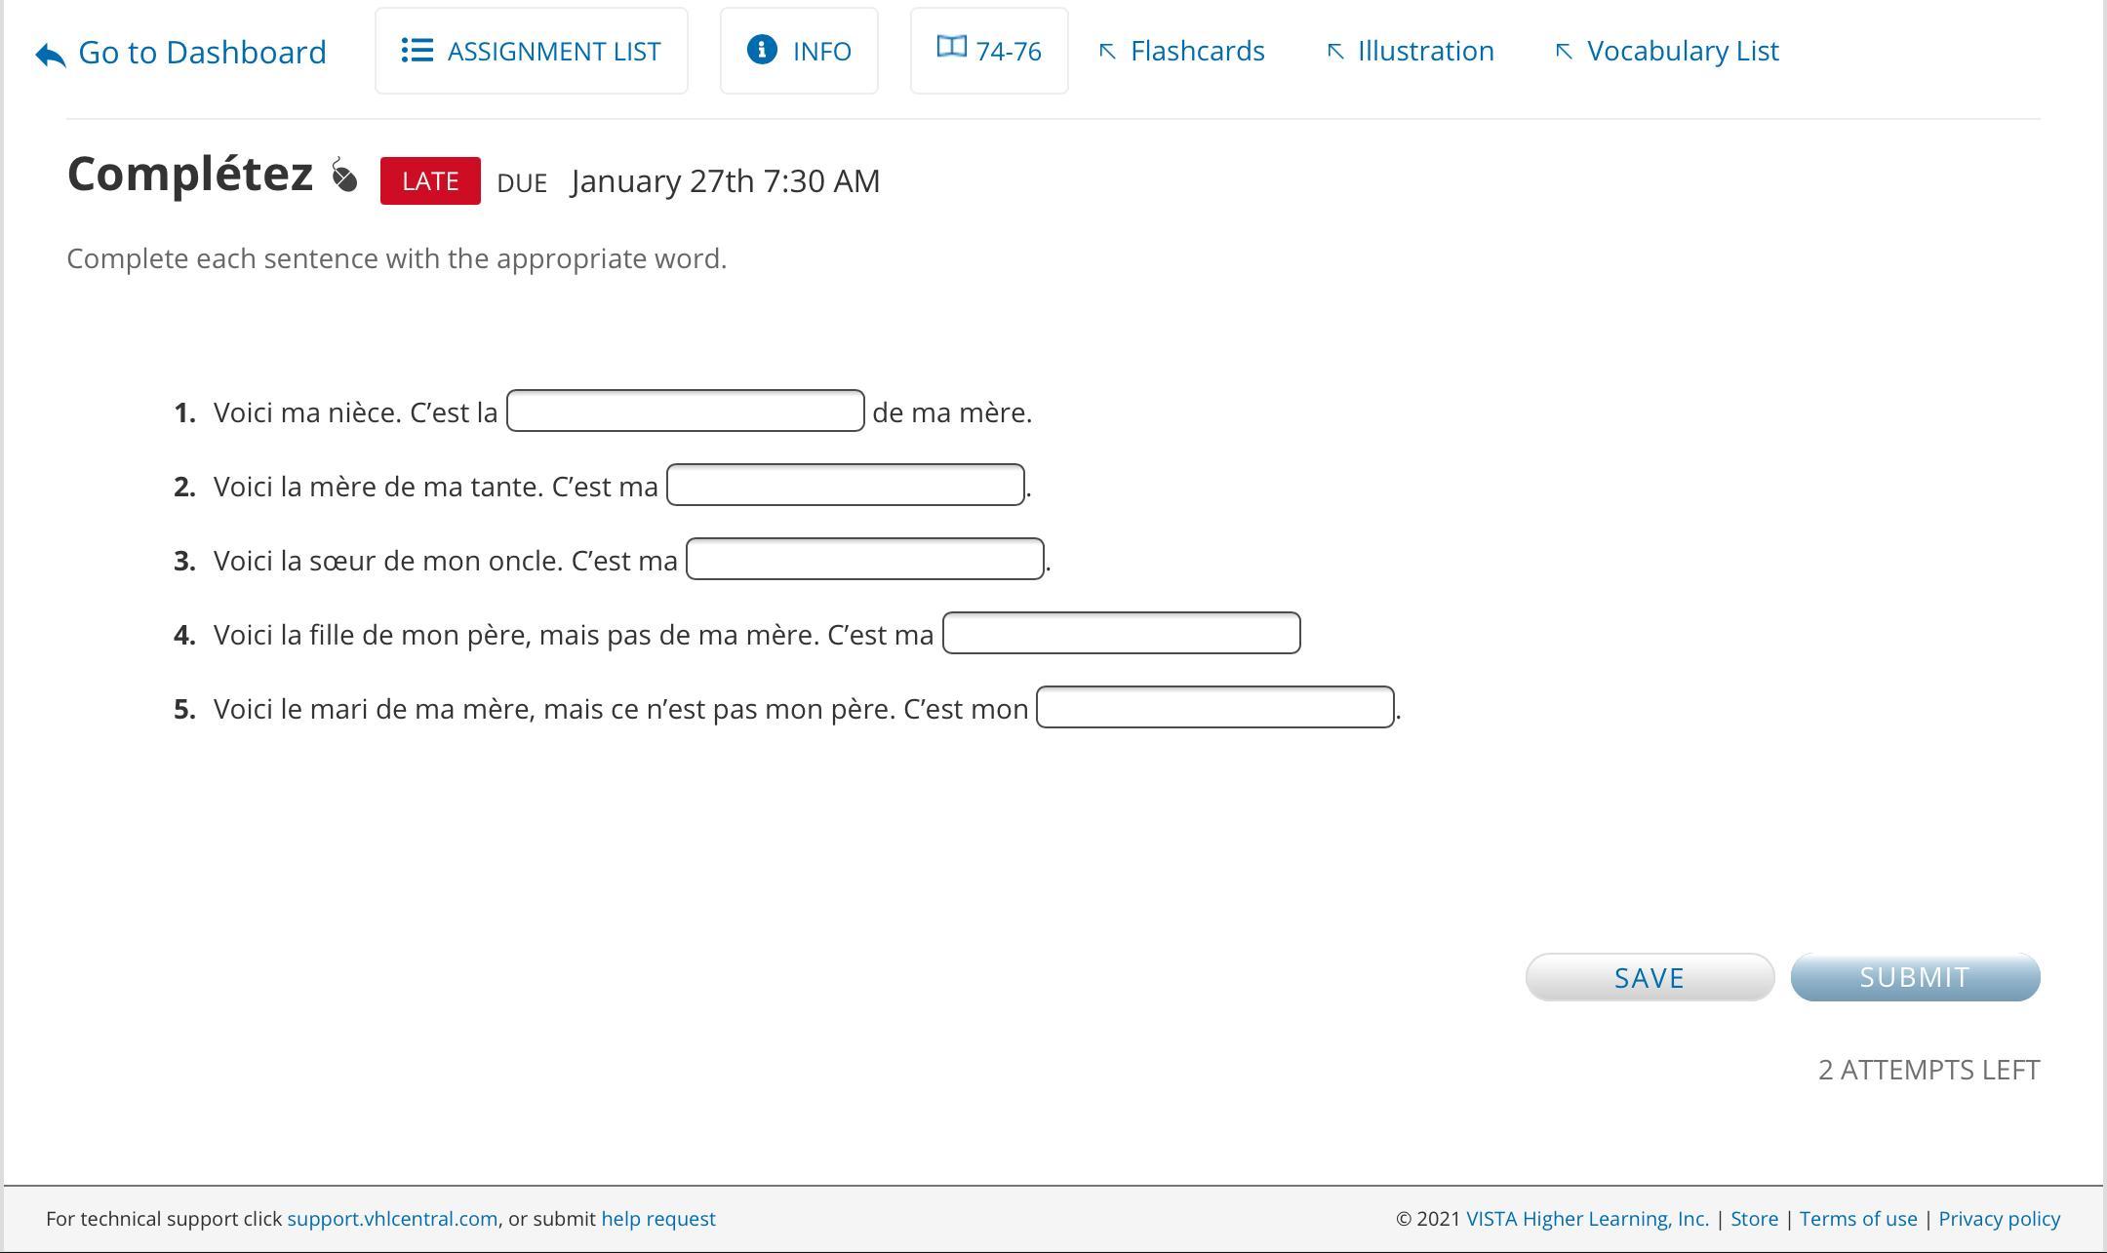Click the arrow icon next to Illustration
The width and height of the screenshot is (2107, 1253).
(1335, 52)
